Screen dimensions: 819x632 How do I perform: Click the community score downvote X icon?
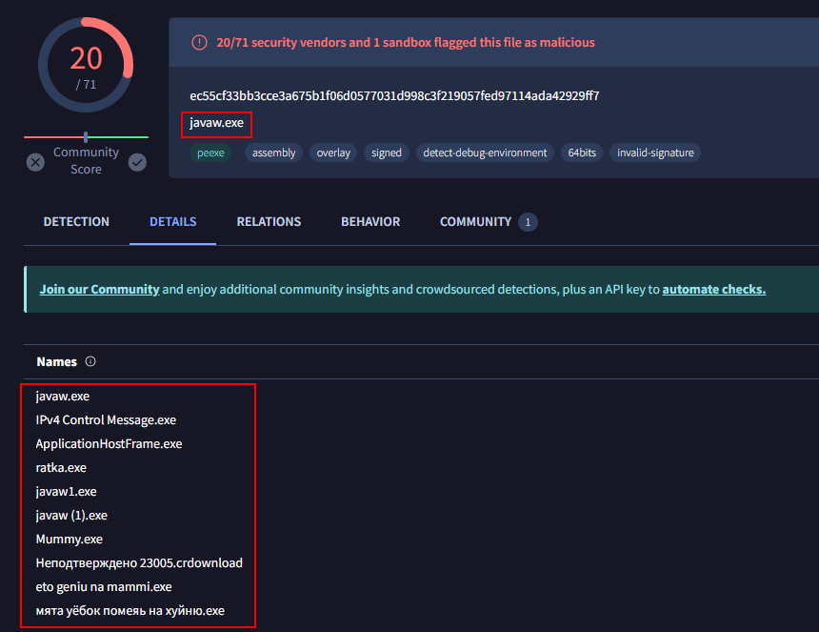tap(35, 162)
